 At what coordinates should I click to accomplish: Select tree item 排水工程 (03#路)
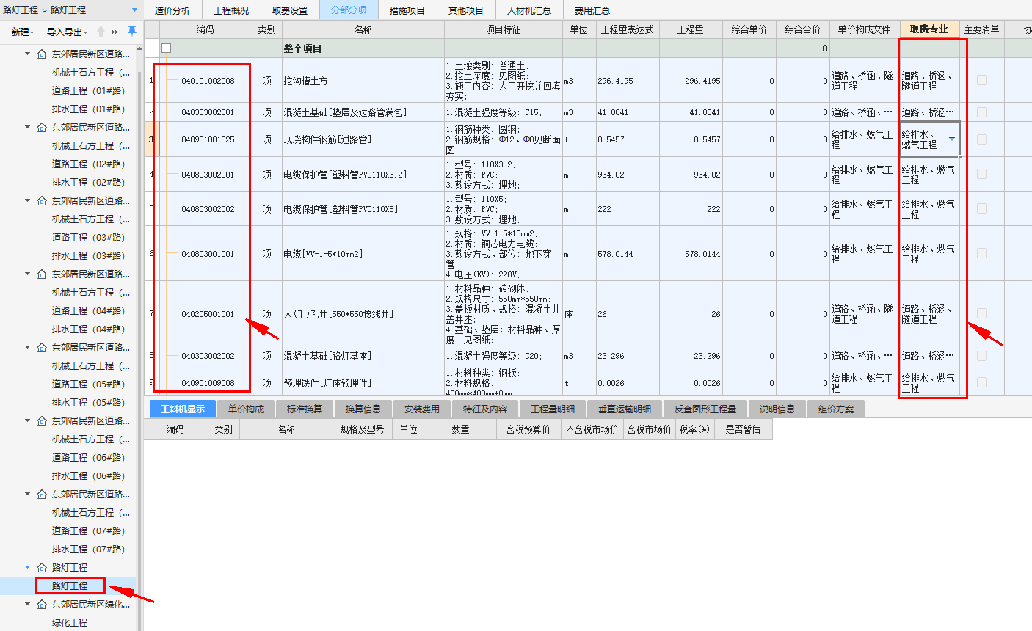pos(88,256)
